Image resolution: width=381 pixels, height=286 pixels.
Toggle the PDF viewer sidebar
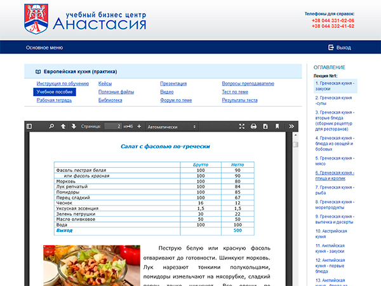point(29,126)
